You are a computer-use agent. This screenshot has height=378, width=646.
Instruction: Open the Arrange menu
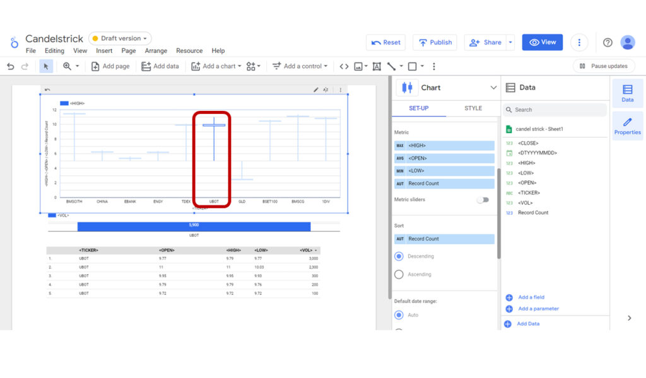(x=156, y=50)
